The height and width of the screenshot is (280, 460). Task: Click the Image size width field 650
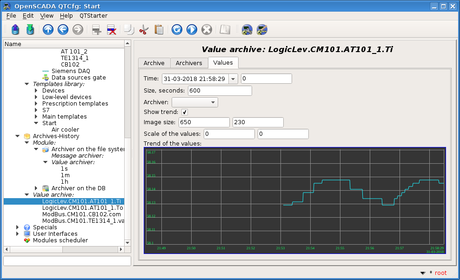click(204, 122)
